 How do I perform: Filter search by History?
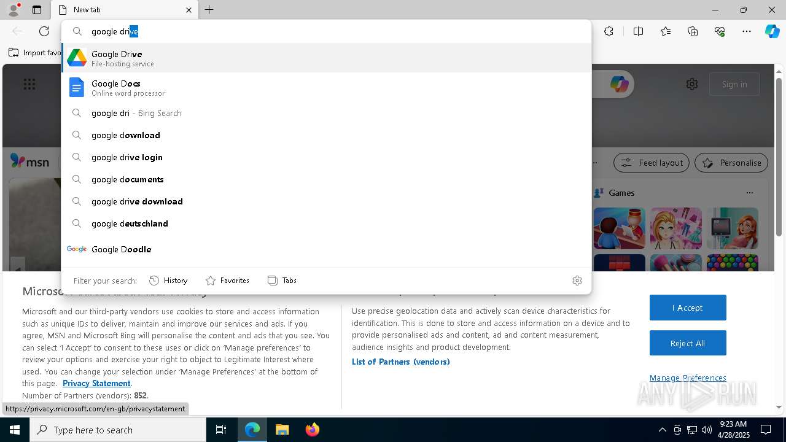pyautogui.click(x=168, y=281)
